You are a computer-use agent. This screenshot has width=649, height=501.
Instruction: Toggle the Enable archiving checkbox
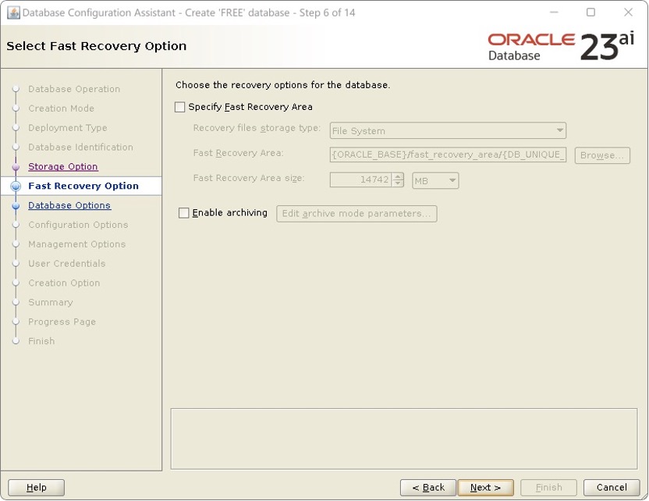tap(183, 212)
